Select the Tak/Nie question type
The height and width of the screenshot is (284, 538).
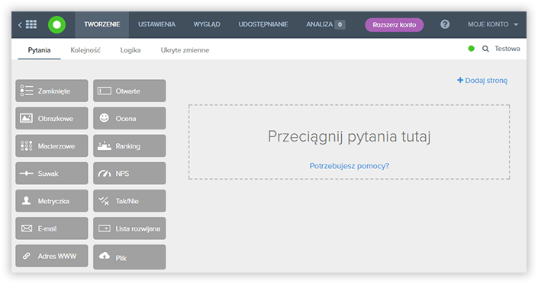click(x=130, y=201)
